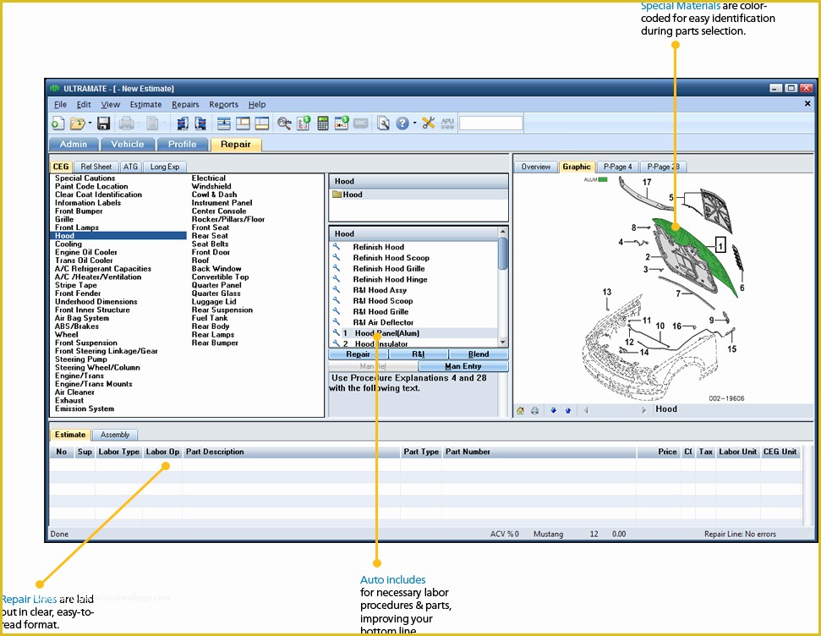821x636 pixels.
Task: Open the Repairs menu
Action: pyautogui.click(x=185, y=104)
